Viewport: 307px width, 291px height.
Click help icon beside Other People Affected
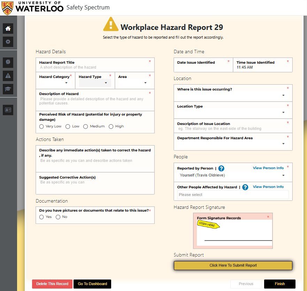pos(245,187)
